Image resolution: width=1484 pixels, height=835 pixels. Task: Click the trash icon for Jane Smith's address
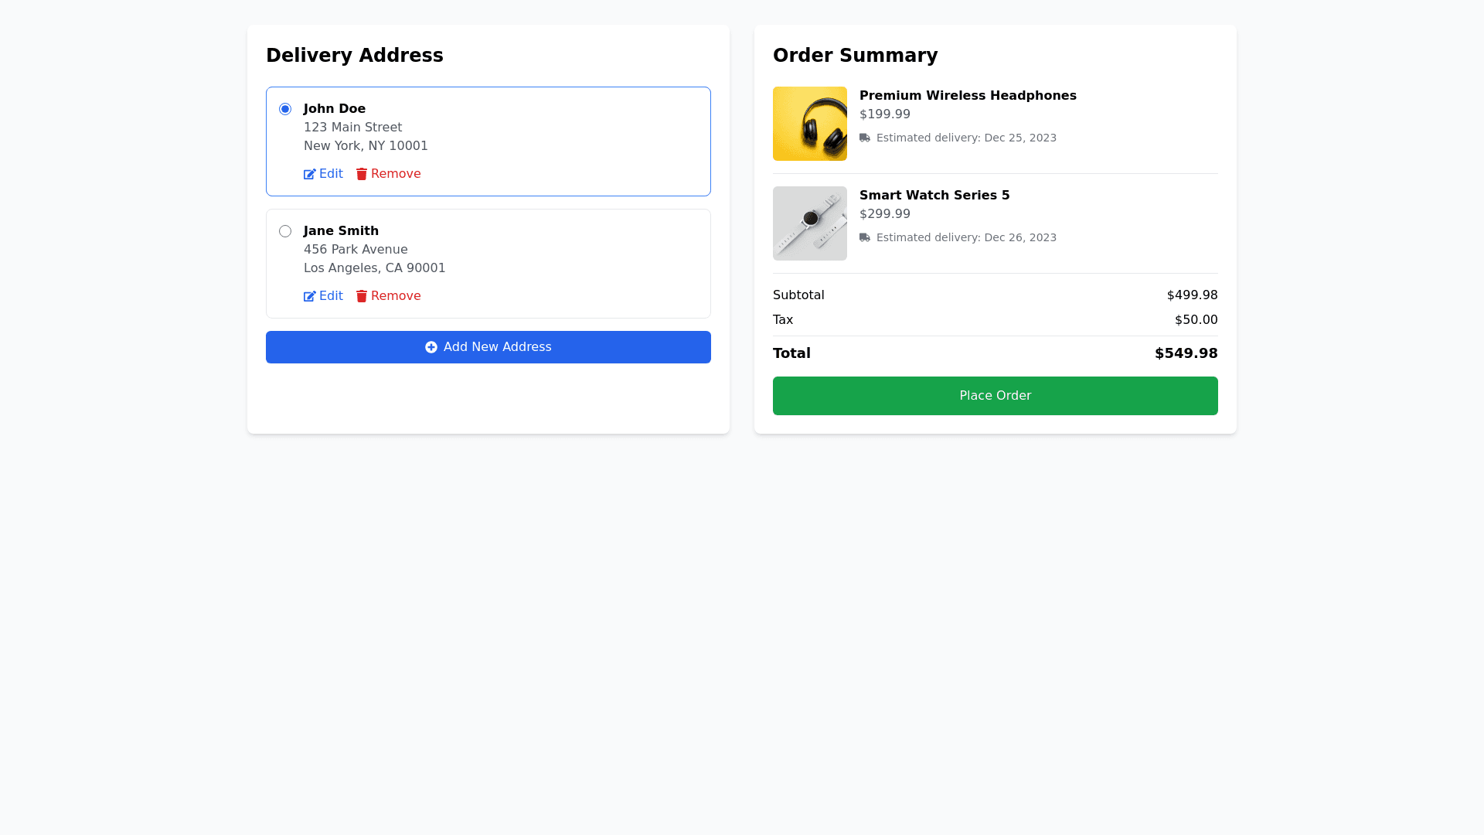coord(362,297)
